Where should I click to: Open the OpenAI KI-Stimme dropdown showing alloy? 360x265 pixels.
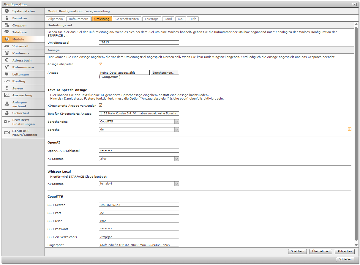coord(176,159)
